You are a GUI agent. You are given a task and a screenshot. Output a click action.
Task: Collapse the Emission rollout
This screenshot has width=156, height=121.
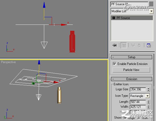click(132, 79)
